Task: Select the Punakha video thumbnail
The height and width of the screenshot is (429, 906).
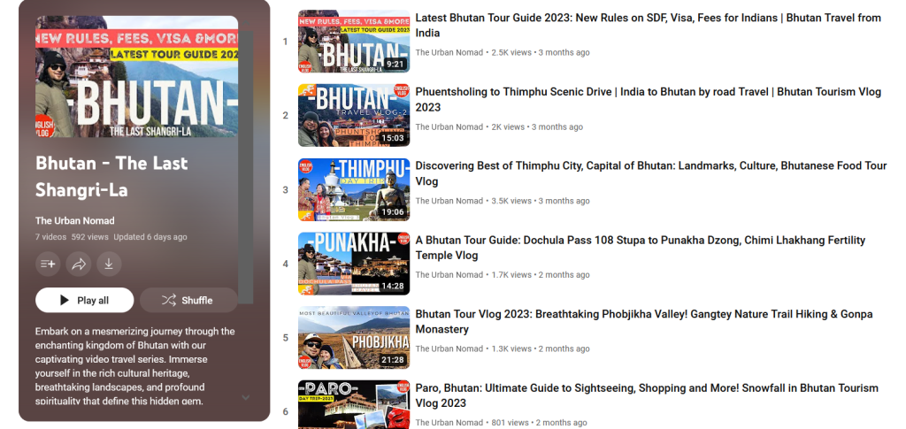Action: click(354, 264)
